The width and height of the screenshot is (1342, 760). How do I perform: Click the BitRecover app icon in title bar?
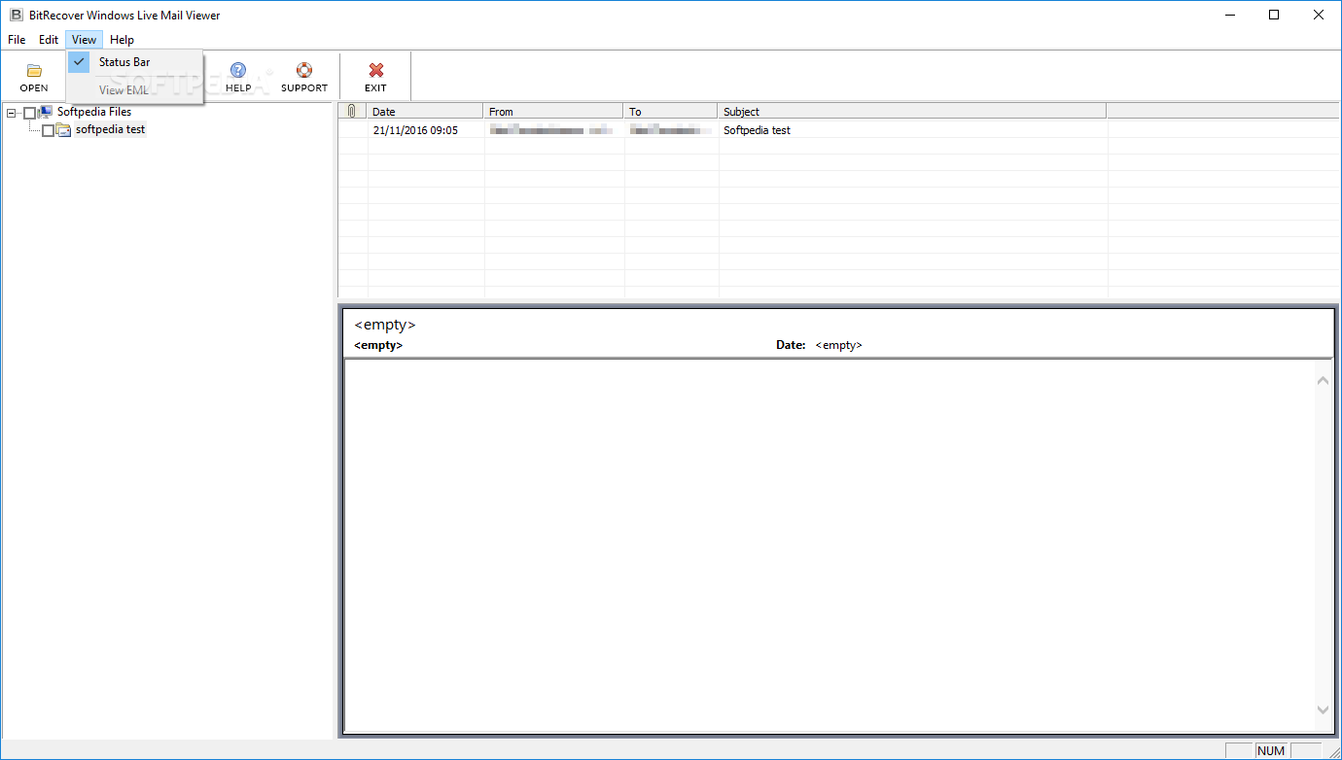[x=17, y=15]
